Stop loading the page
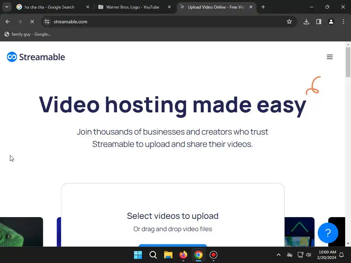 (32, 22)
